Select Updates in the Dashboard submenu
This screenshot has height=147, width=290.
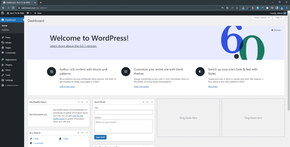coord(5,30)
